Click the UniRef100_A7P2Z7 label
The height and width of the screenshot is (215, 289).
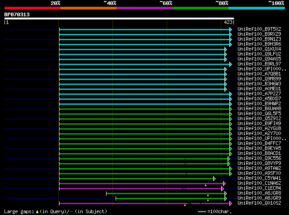(259, 94)
